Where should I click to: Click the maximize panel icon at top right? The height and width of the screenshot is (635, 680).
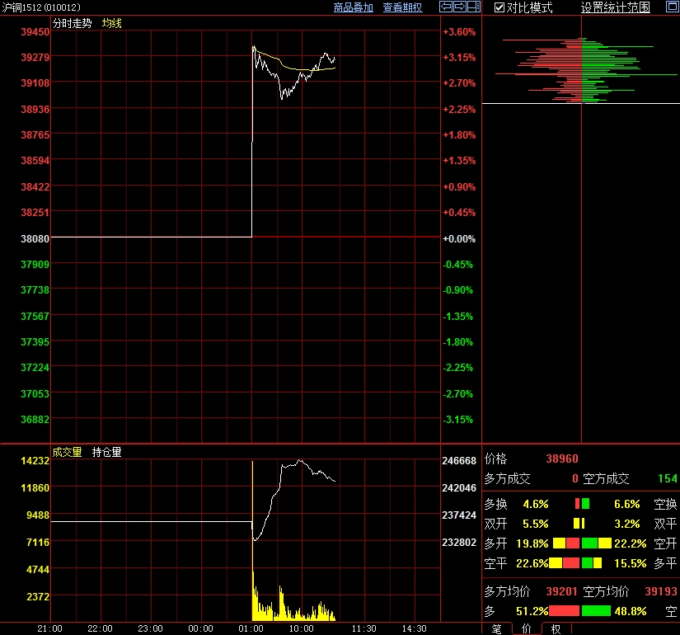[x=672, y=7]
